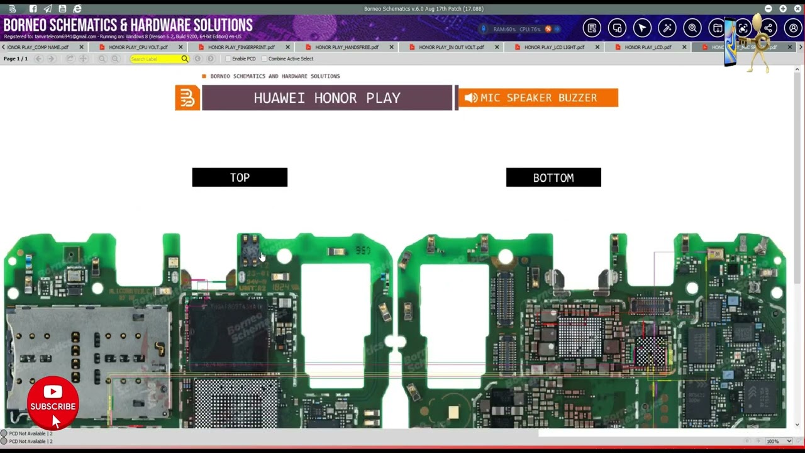805x453 pixels.
Task: Click the search button next to Search Label field
Action: 184,59
